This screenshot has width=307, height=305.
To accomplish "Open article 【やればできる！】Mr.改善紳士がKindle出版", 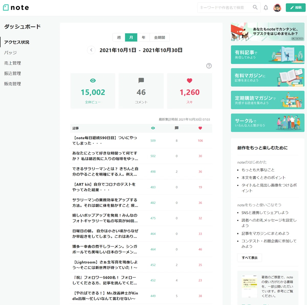I will tap(105, 296).
